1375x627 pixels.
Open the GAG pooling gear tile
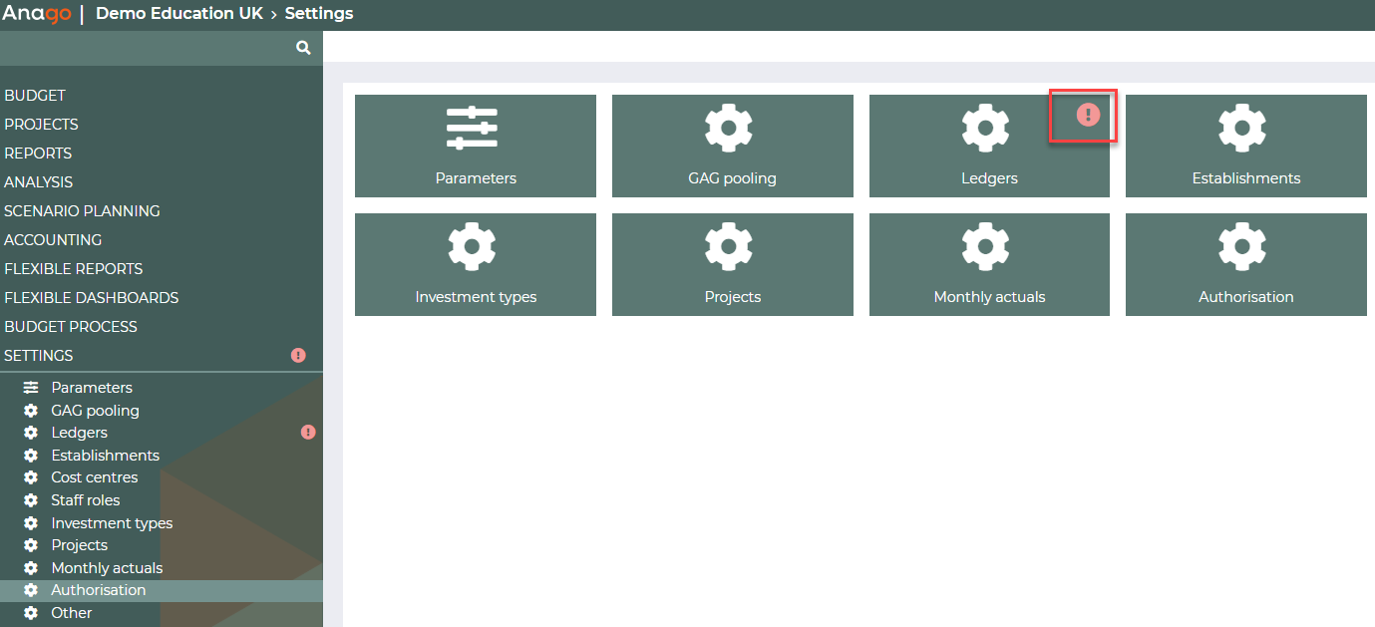(x=732, y=147)
